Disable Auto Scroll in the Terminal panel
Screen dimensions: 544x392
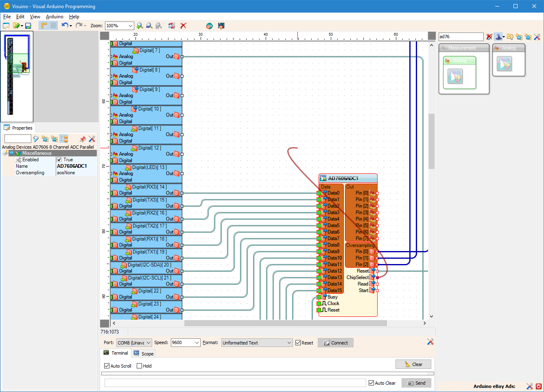point(107,366)
